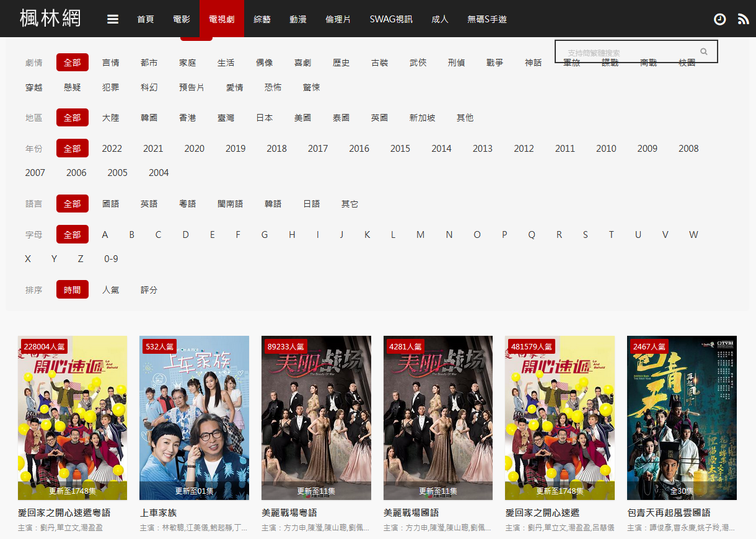Filter language by 其它
This screenshot has width=756, height=539.
[350, 204]
